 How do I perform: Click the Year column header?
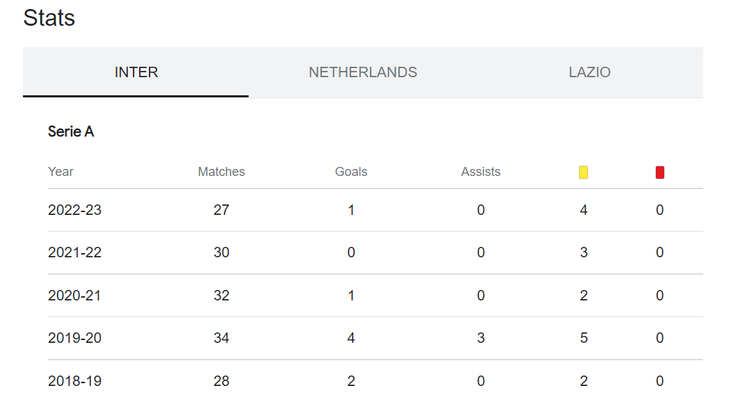pos(61,172)
